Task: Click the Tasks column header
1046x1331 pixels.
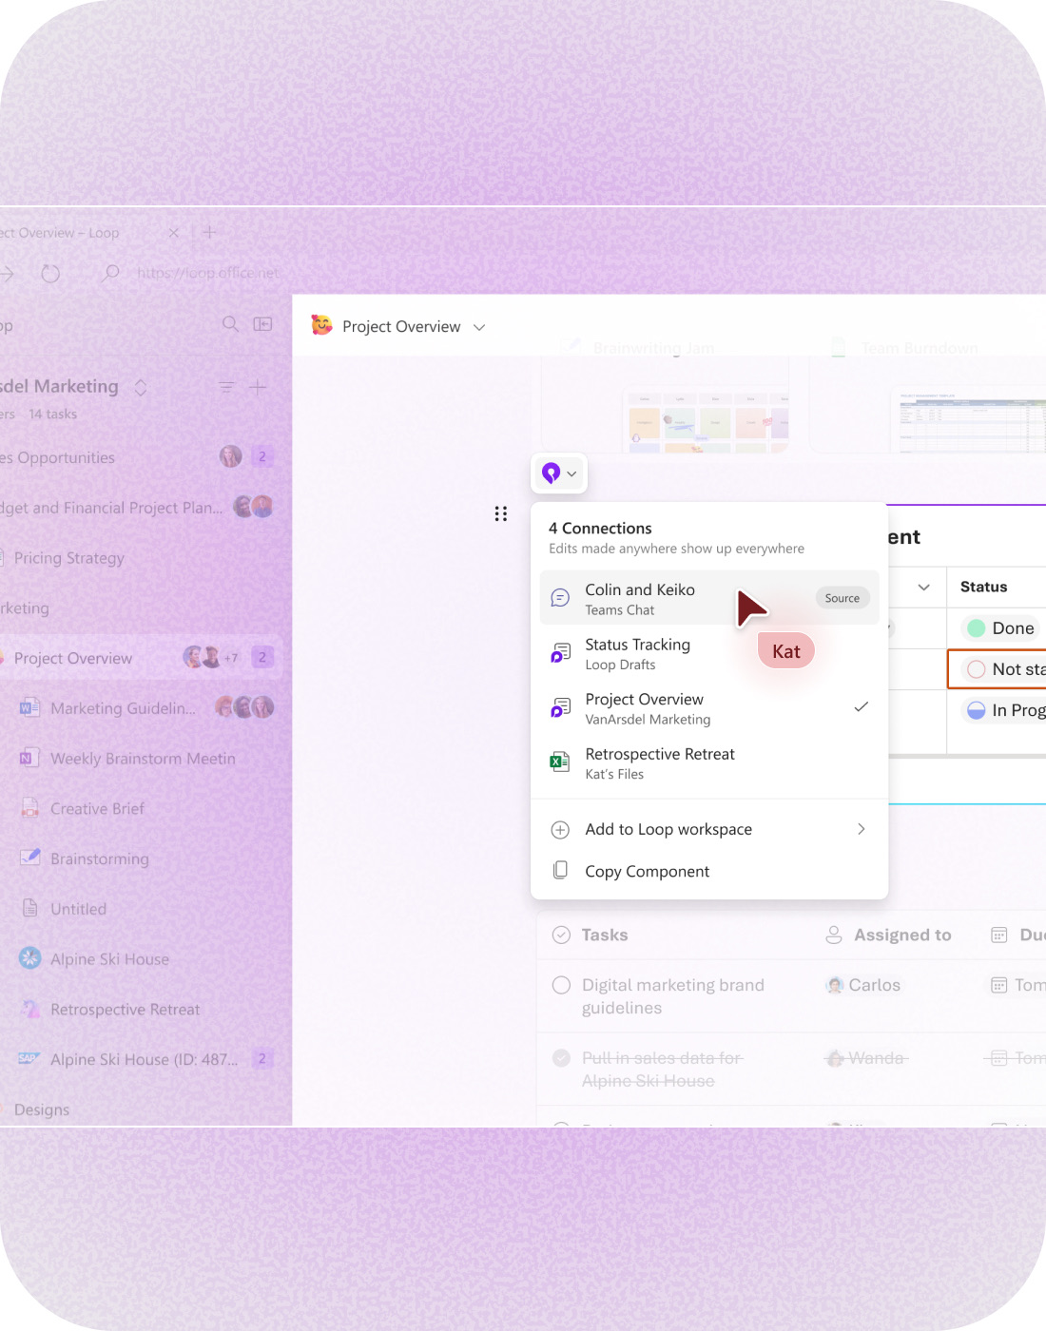Action: [605, 935]
